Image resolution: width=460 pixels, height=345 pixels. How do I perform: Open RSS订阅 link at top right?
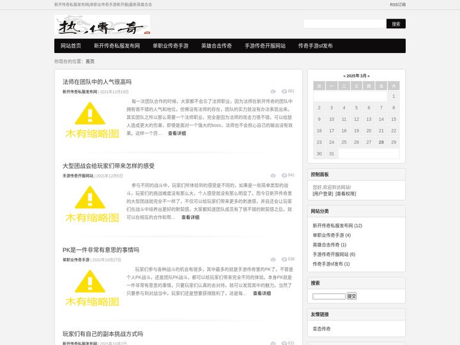pos(398,4)
